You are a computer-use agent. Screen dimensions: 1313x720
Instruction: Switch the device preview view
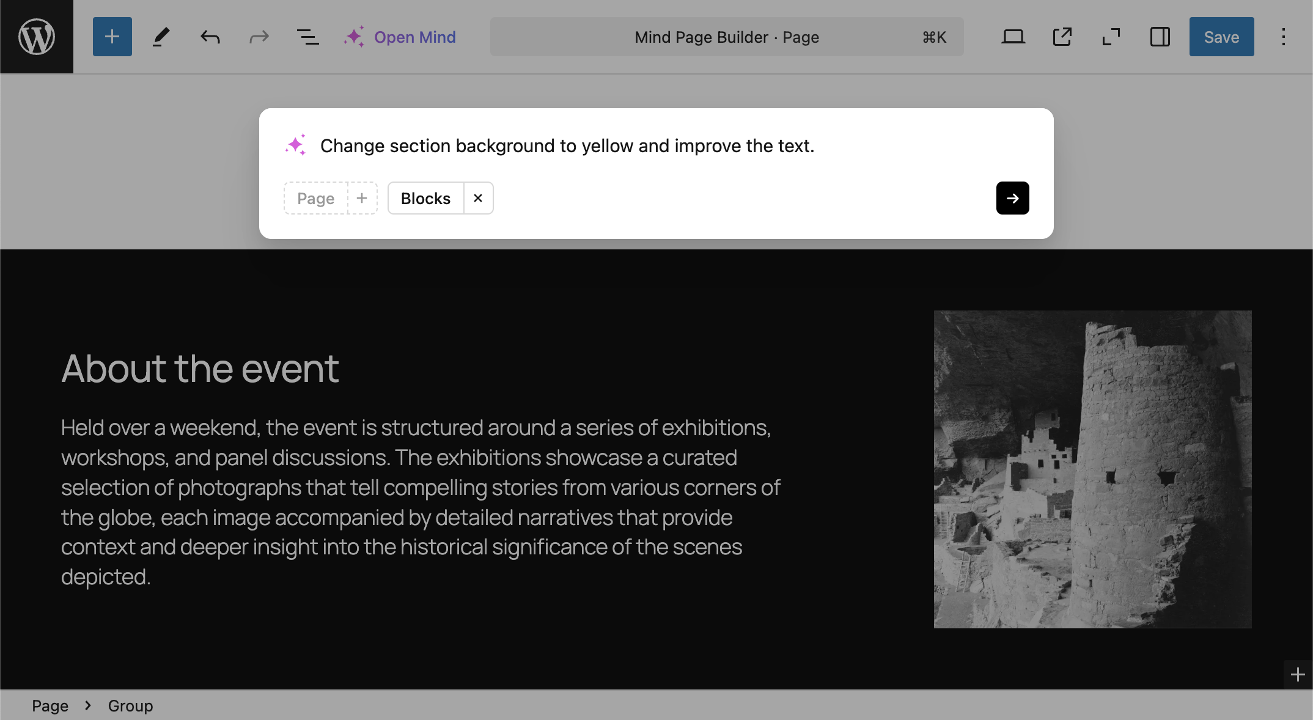point(1013,37)
